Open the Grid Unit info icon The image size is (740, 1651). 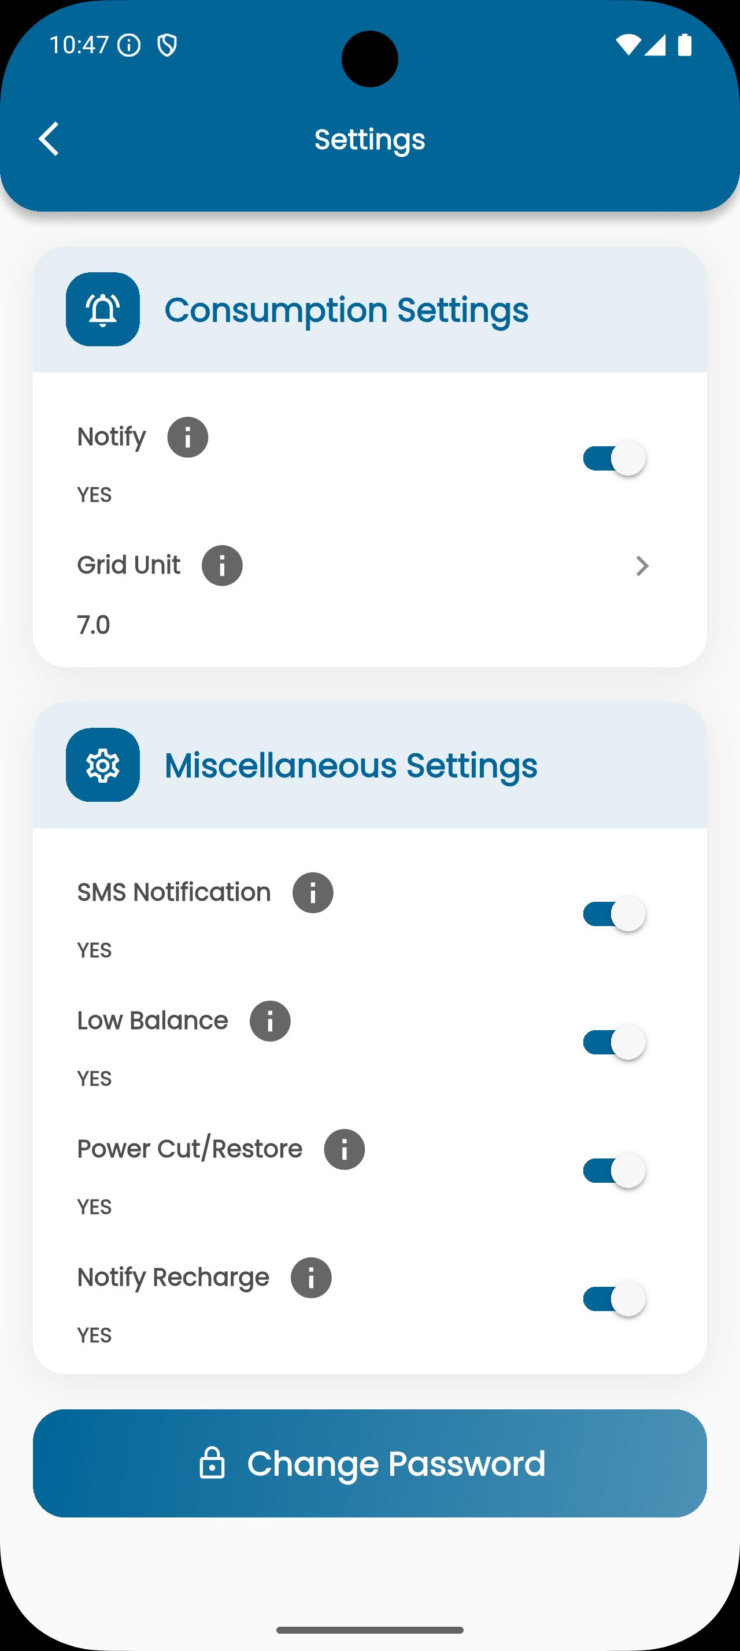pyautogui.click(x=221, y=565)
